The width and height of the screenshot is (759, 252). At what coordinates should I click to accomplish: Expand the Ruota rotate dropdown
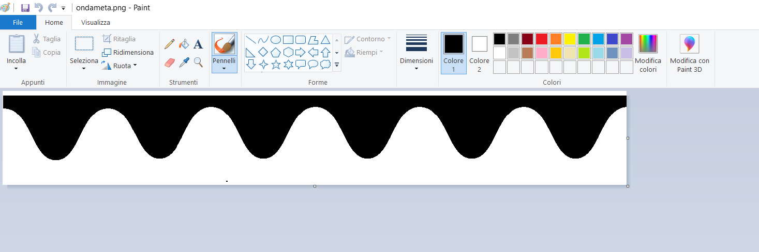(x=135, y=66)
